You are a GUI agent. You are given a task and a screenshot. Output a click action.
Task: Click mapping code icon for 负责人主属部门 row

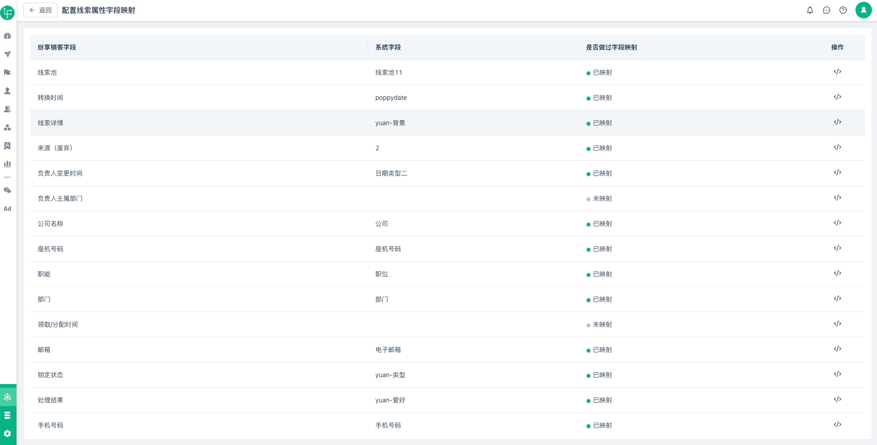tap(837, 198)
